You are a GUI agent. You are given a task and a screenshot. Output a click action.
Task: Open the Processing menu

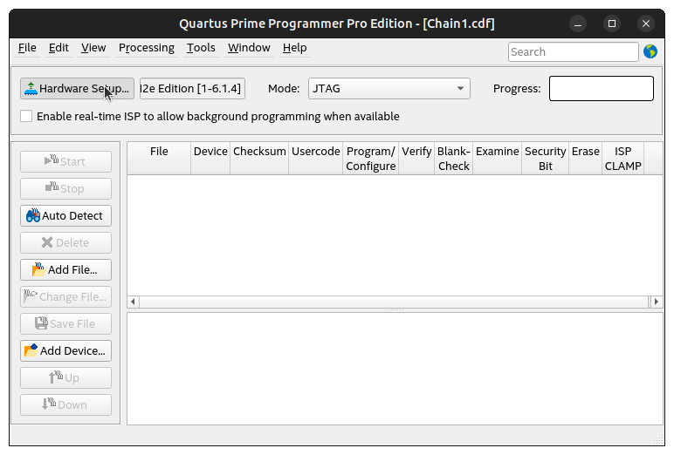pos(146,48)
